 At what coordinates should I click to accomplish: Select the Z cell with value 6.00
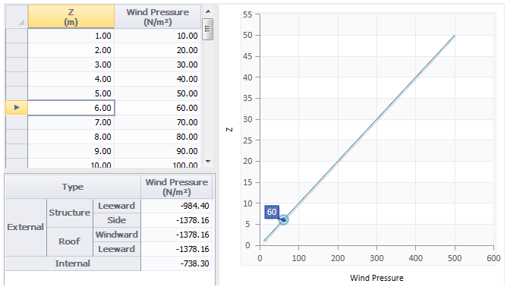point(71,108)
